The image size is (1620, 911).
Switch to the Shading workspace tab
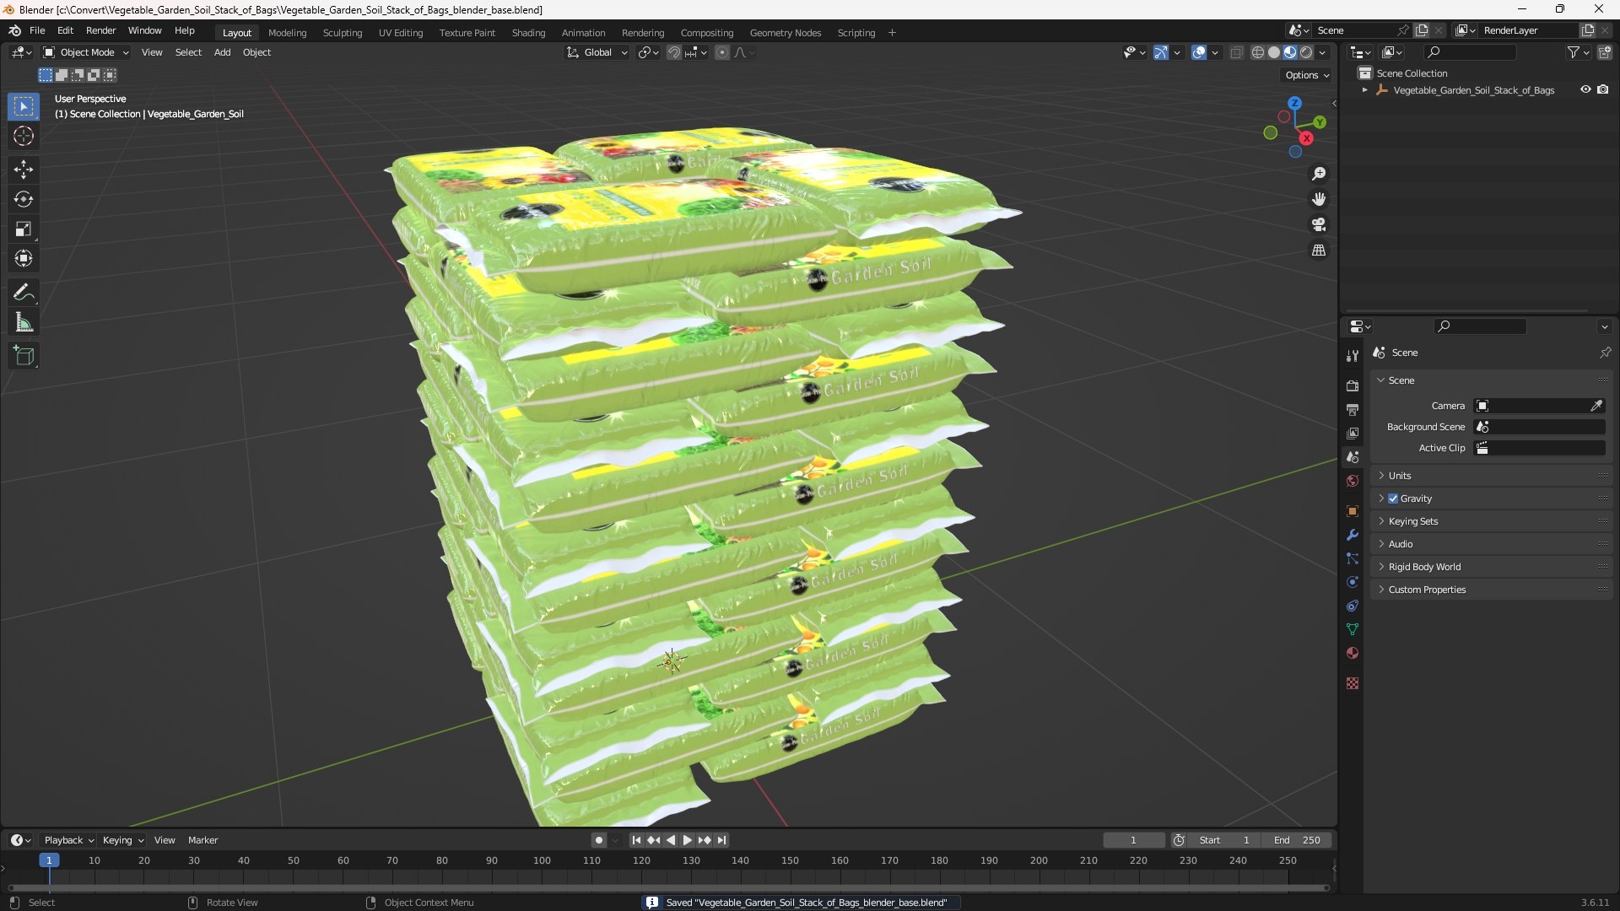click(x=528, y=32)
